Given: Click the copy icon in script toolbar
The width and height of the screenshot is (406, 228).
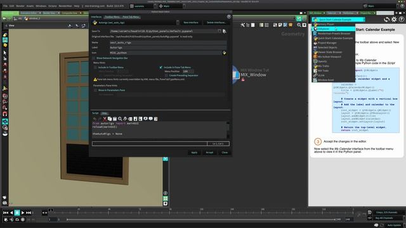Looking at the screenshot, I should [110, 119].
